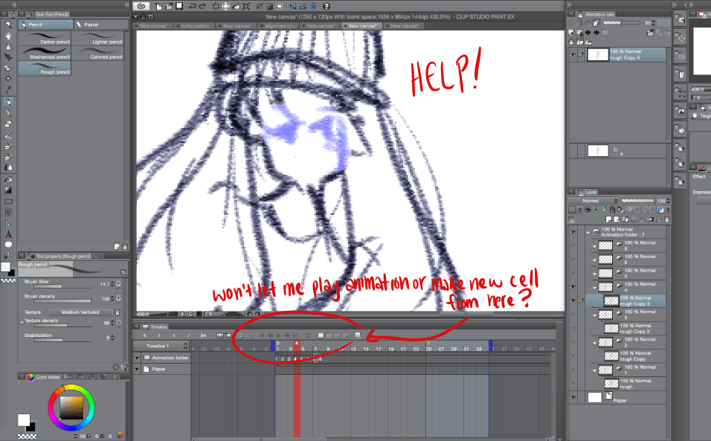This screenshot has width=711, height=441.
Task: Collapse layer folder 8 expander arrow
Action: point(594,246)
